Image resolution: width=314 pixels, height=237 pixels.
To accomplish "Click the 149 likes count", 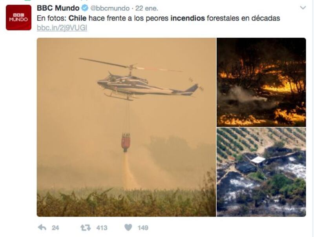I will 143,228.
